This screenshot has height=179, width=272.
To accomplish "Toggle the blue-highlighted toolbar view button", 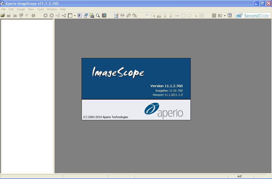I will tap(80, 16).
